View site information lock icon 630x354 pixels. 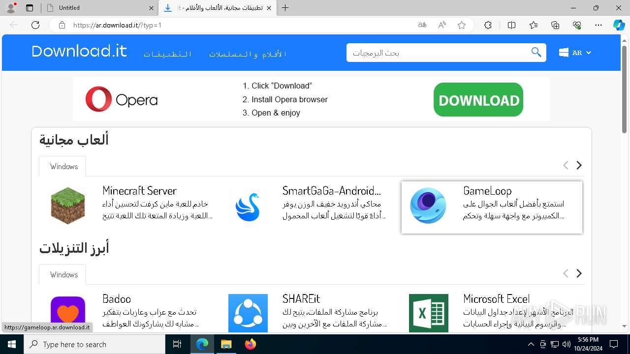[62, 25]
